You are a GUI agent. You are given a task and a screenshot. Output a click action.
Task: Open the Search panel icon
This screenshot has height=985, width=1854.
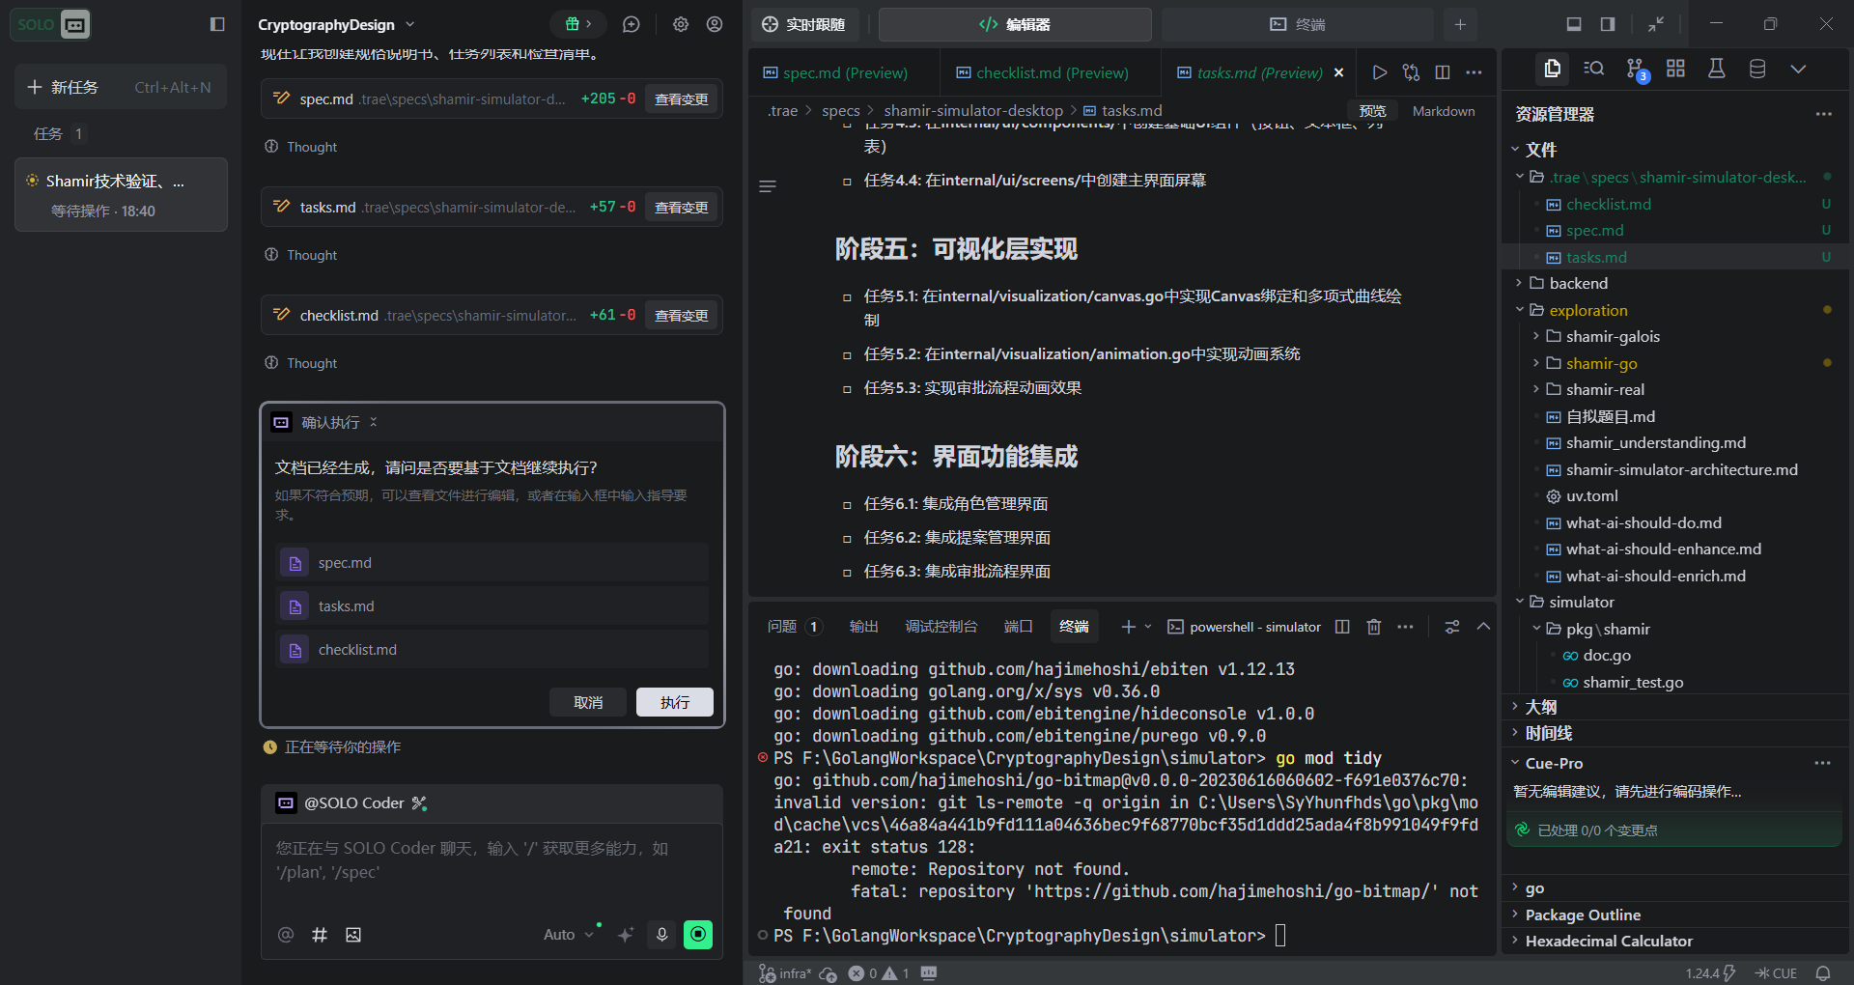(1594, 69)
